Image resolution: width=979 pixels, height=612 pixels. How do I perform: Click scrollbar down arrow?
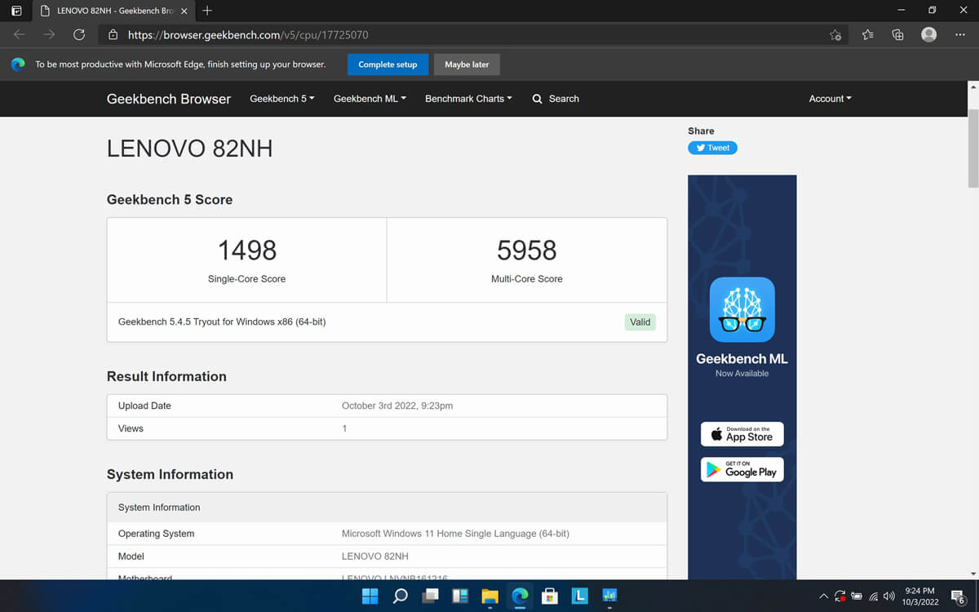click(x=972, y=574)
